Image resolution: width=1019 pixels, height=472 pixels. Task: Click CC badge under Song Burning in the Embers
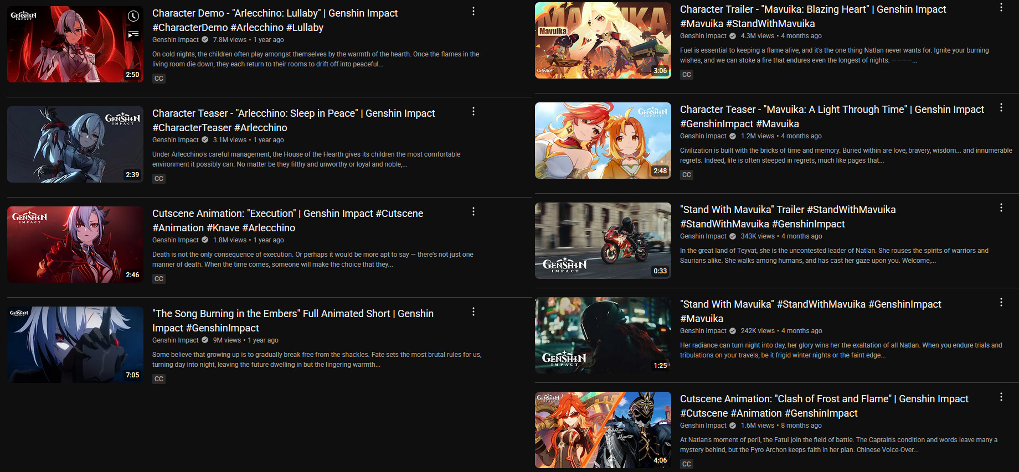pos(159,379)
